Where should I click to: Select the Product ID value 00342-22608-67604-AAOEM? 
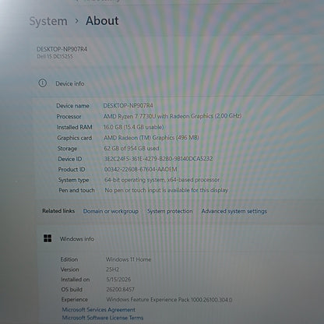(x=140, y=169)
